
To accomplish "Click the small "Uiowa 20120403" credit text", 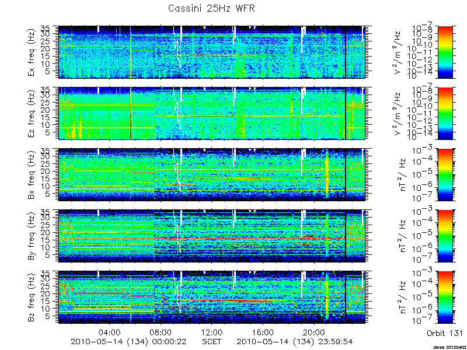I will [x=450, y=347].
